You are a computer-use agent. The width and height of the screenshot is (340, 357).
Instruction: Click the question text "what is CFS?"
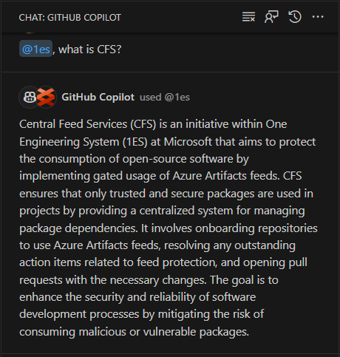90,50
